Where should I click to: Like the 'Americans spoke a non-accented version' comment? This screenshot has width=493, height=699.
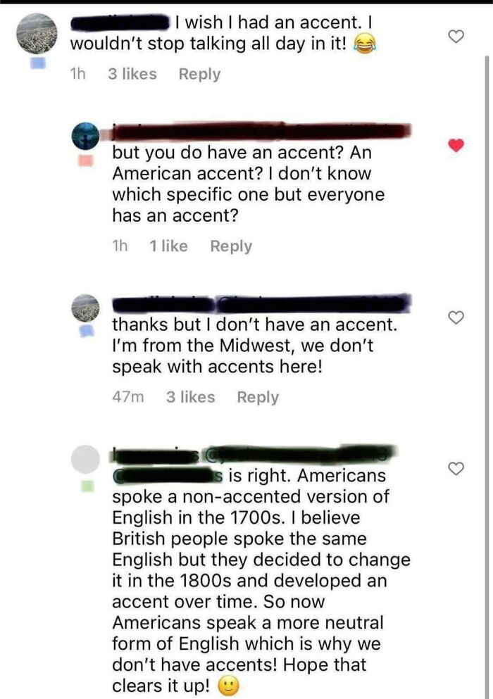456,469
